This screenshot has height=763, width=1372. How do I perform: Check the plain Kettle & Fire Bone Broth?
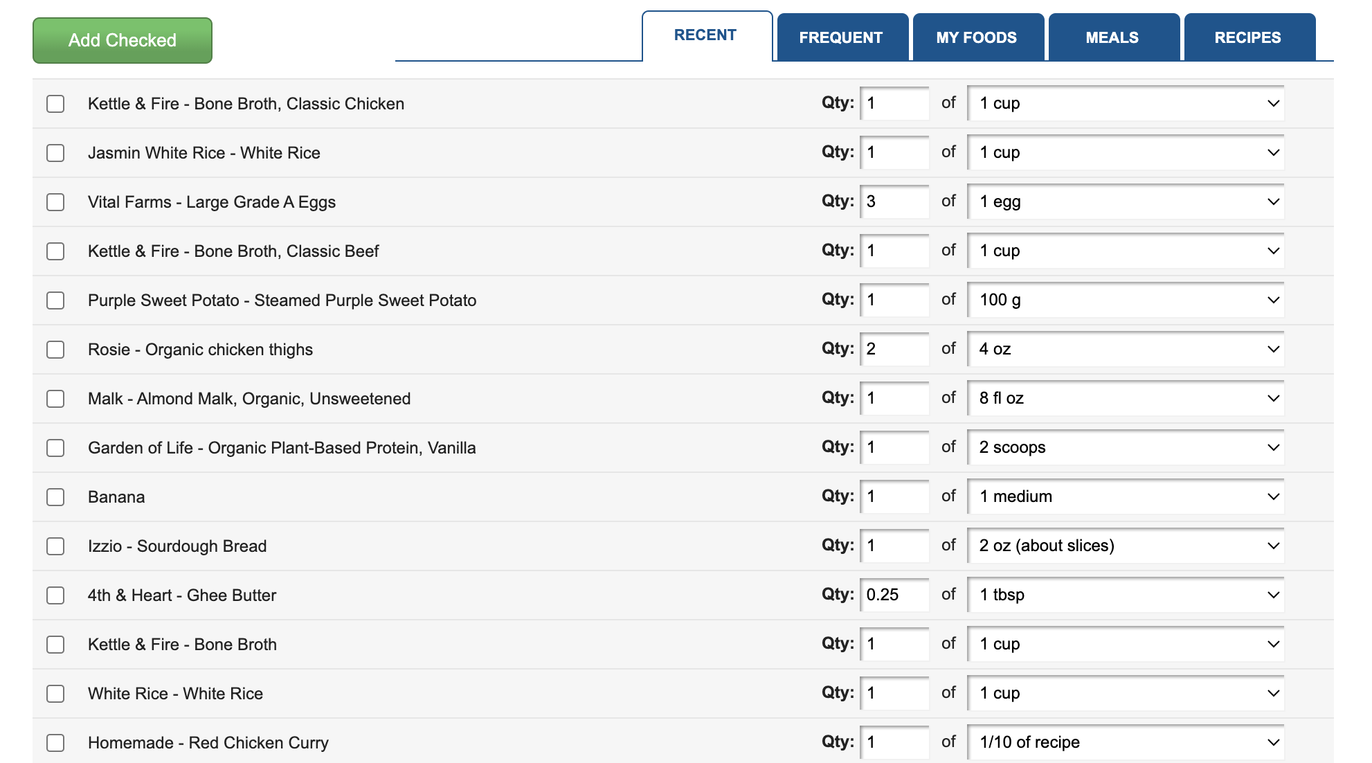point(55,645)
